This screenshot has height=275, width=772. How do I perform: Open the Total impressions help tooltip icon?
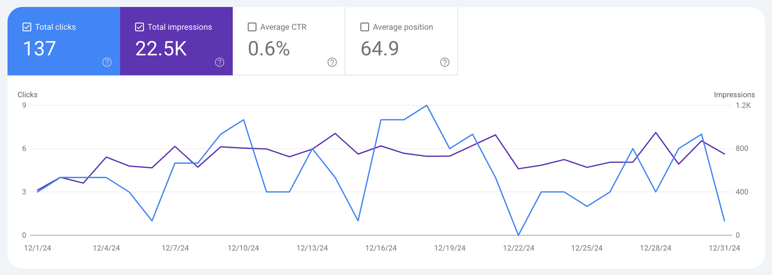tap(220, 62)
